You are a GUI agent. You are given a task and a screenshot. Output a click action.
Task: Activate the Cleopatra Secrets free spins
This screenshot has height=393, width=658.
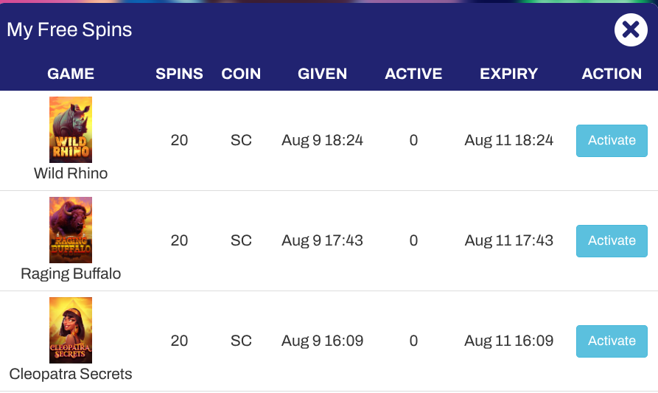(612, 341)
